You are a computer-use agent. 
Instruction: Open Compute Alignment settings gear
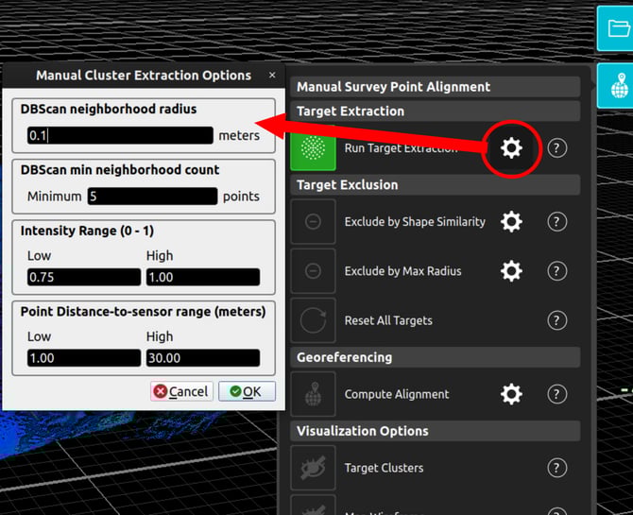[511, 394]
